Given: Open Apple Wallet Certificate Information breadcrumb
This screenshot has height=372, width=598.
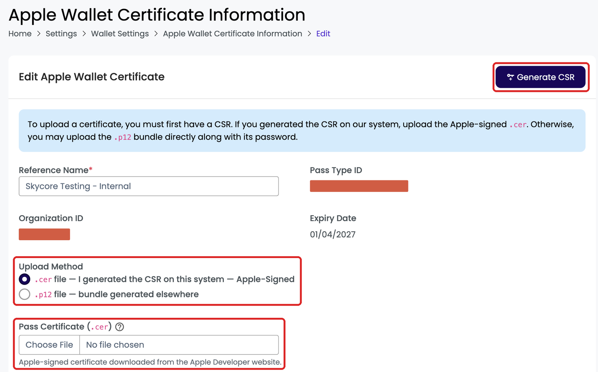Looking at the screenshot, I should point(232,34).
